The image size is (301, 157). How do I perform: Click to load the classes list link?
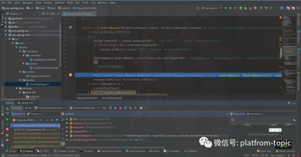263,134
